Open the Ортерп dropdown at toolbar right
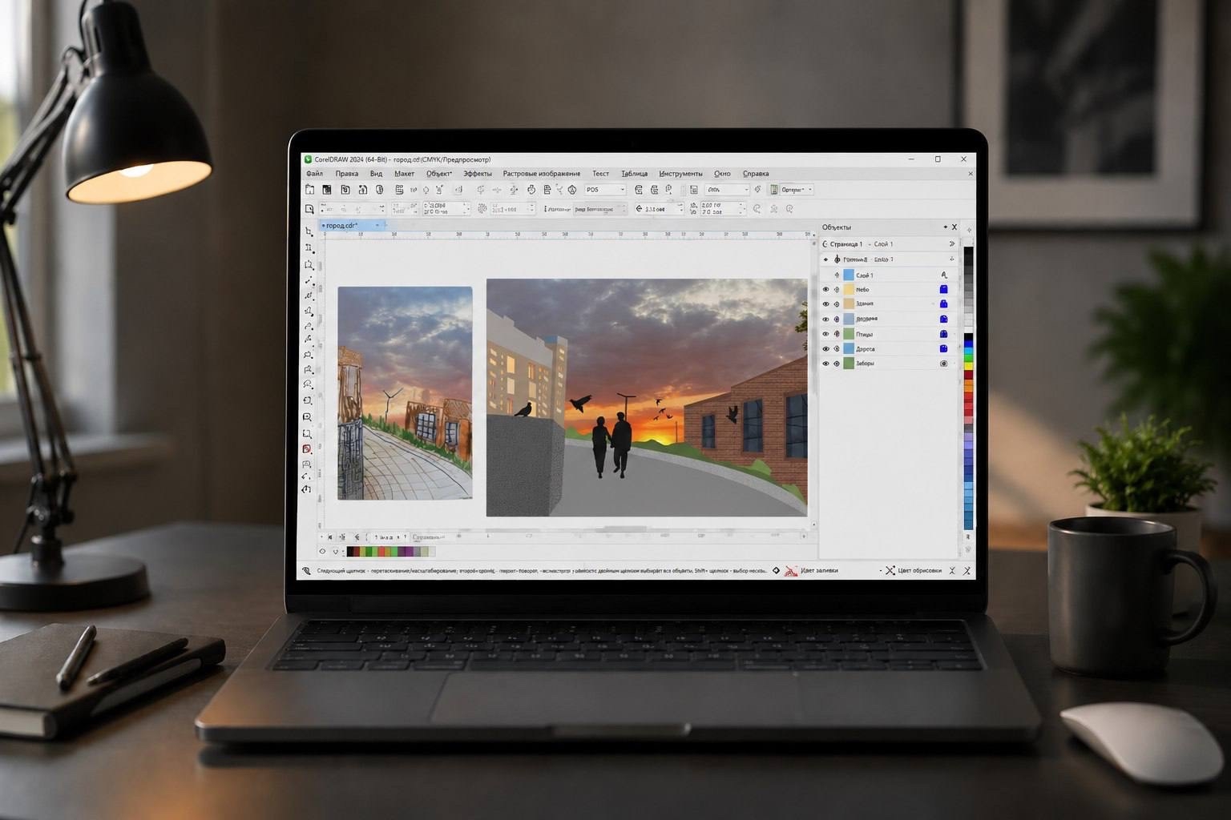Viewport: 1231px width, 820px height. (x=810, y=190)
